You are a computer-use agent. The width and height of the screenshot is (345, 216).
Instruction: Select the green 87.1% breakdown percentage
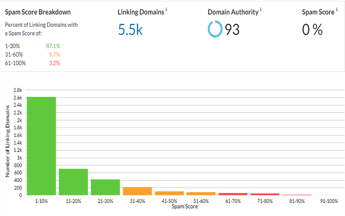(x=53, y=45)
